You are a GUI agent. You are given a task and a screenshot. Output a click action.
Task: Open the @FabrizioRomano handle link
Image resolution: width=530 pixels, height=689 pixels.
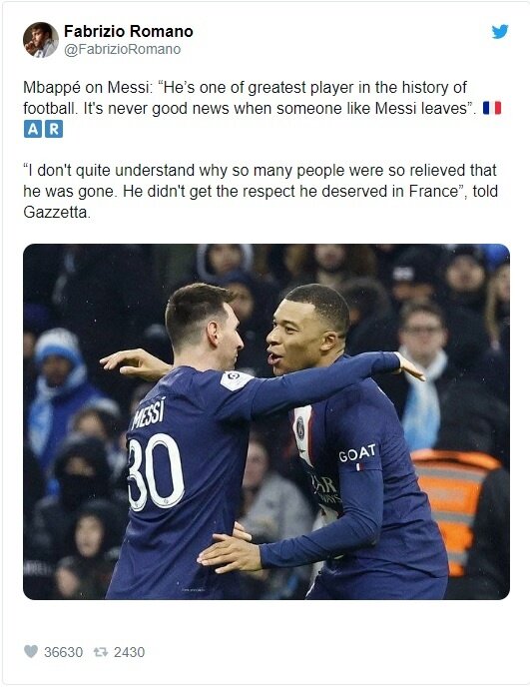click(x=123, y=49)
